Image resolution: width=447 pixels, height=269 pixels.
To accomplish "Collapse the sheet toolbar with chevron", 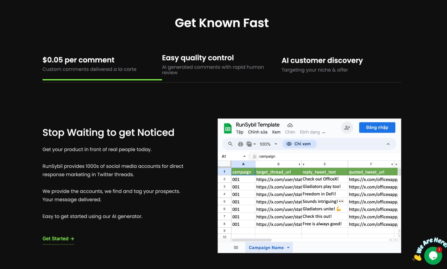I will pyautogui.click(x=388, y=144).
